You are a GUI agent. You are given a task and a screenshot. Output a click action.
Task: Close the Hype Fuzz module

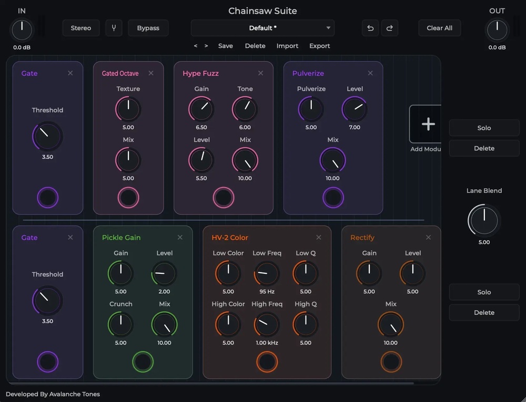tap(261, 73)
